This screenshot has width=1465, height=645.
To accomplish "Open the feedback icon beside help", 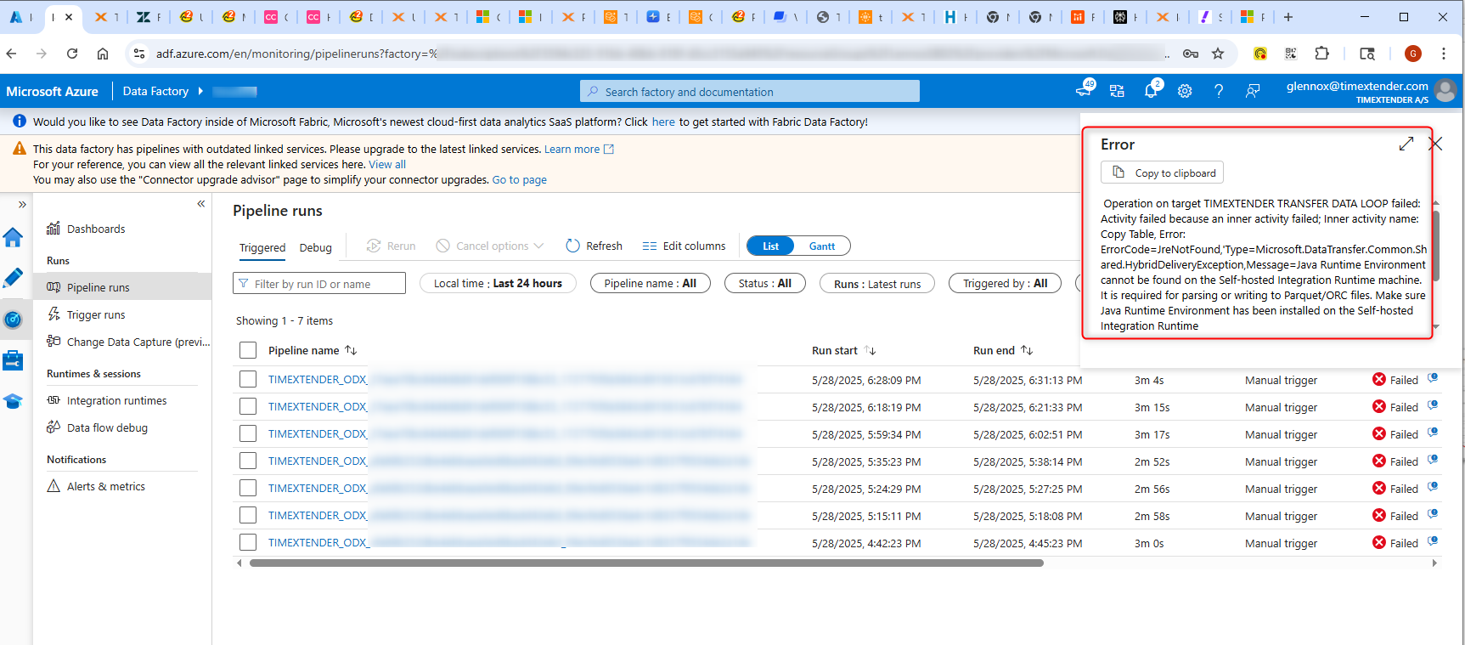I will [1253, 91].
